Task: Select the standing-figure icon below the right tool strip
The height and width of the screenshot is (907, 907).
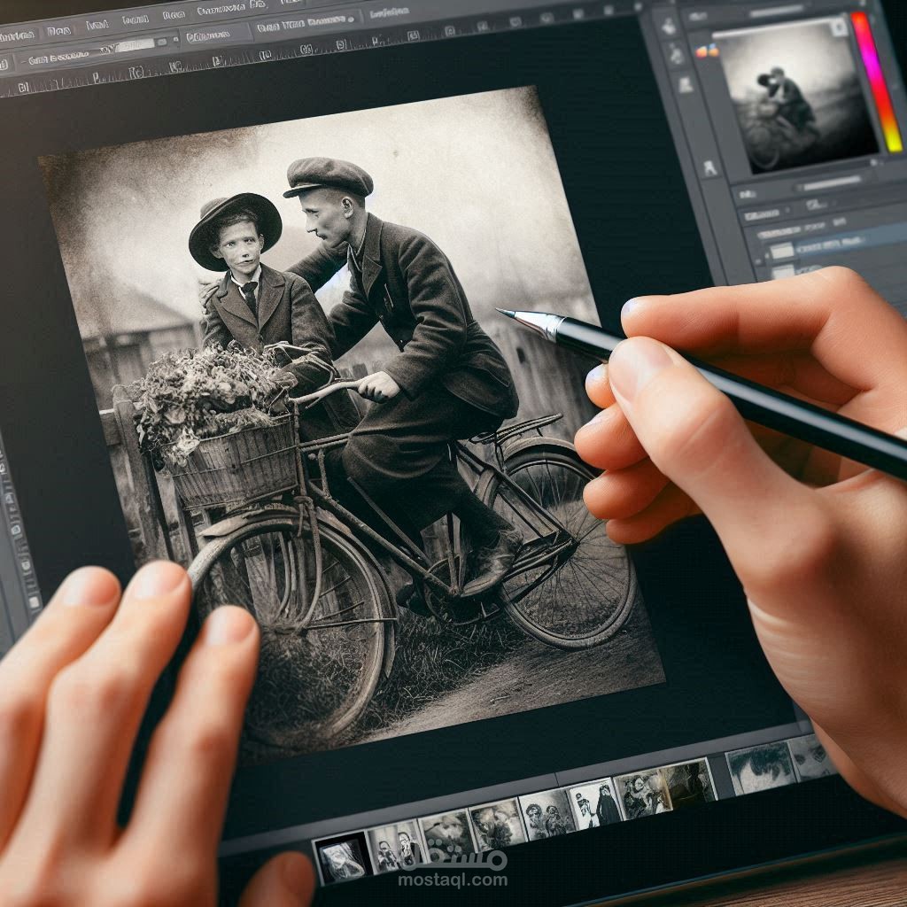Action: (x=709, y=169)
